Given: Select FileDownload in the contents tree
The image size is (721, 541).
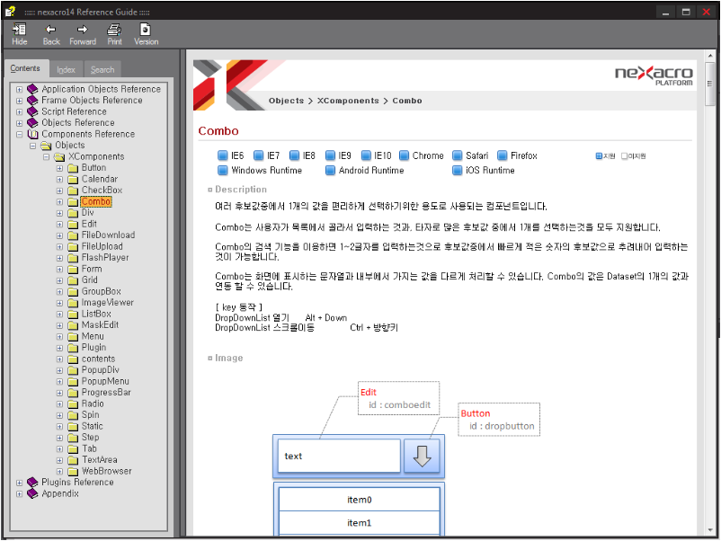Looking at the screenshot, I should [108, 235].
